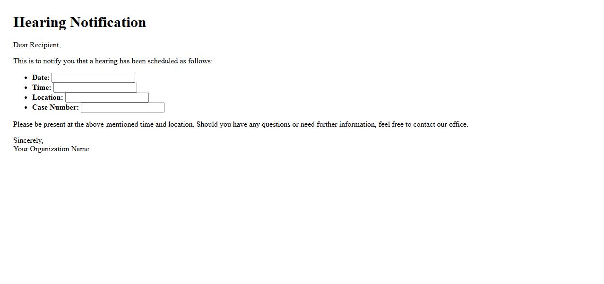Screen dimensions: 604x284
Task: Click the bullet point before Time
Action: 26,88
